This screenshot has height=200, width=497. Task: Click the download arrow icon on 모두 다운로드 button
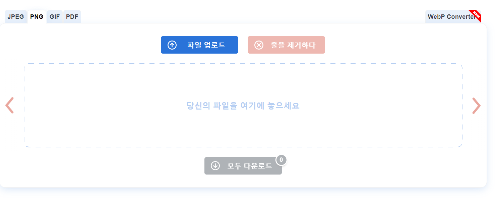coord(215,165)
